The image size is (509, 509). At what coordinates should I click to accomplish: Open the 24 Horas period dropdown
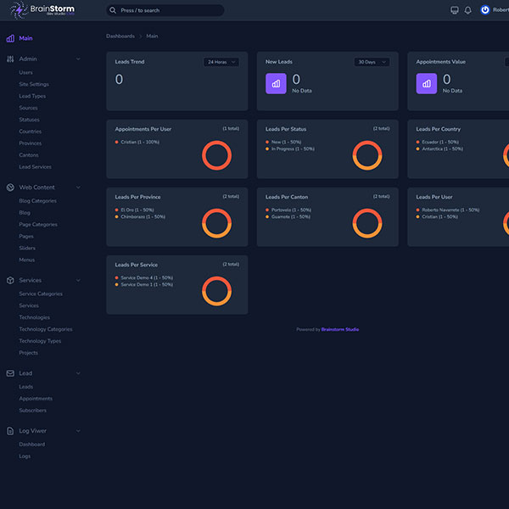(x=221, y=62)
